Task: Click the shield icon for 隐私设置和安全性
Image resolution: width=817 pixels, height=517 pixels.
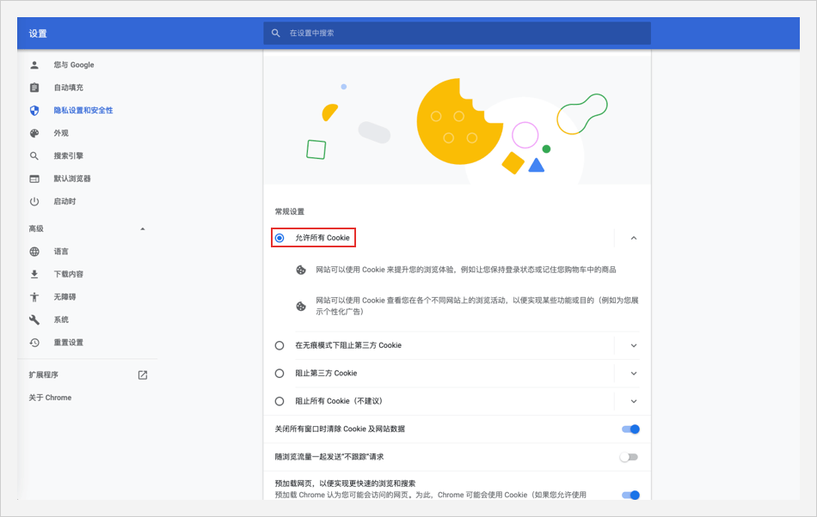Action: [34, 111]
